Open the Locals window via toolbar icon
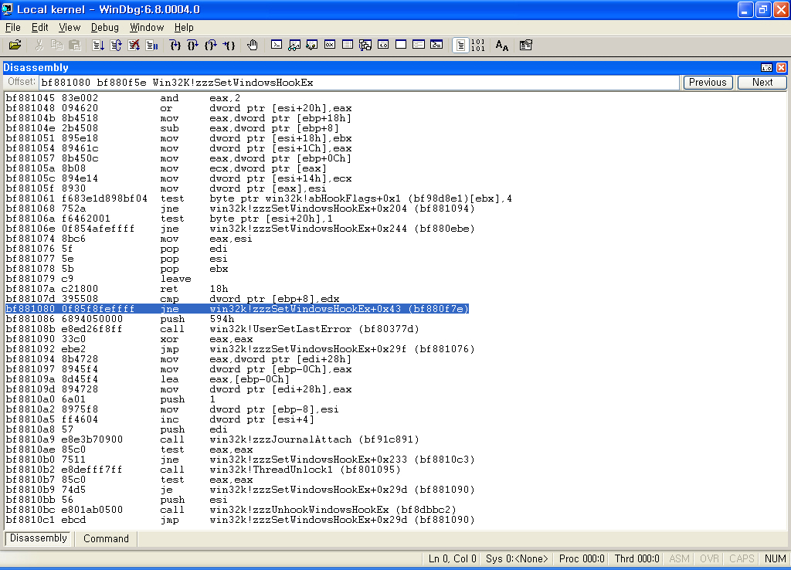This screenshot has height=570, width=791. 312,46
